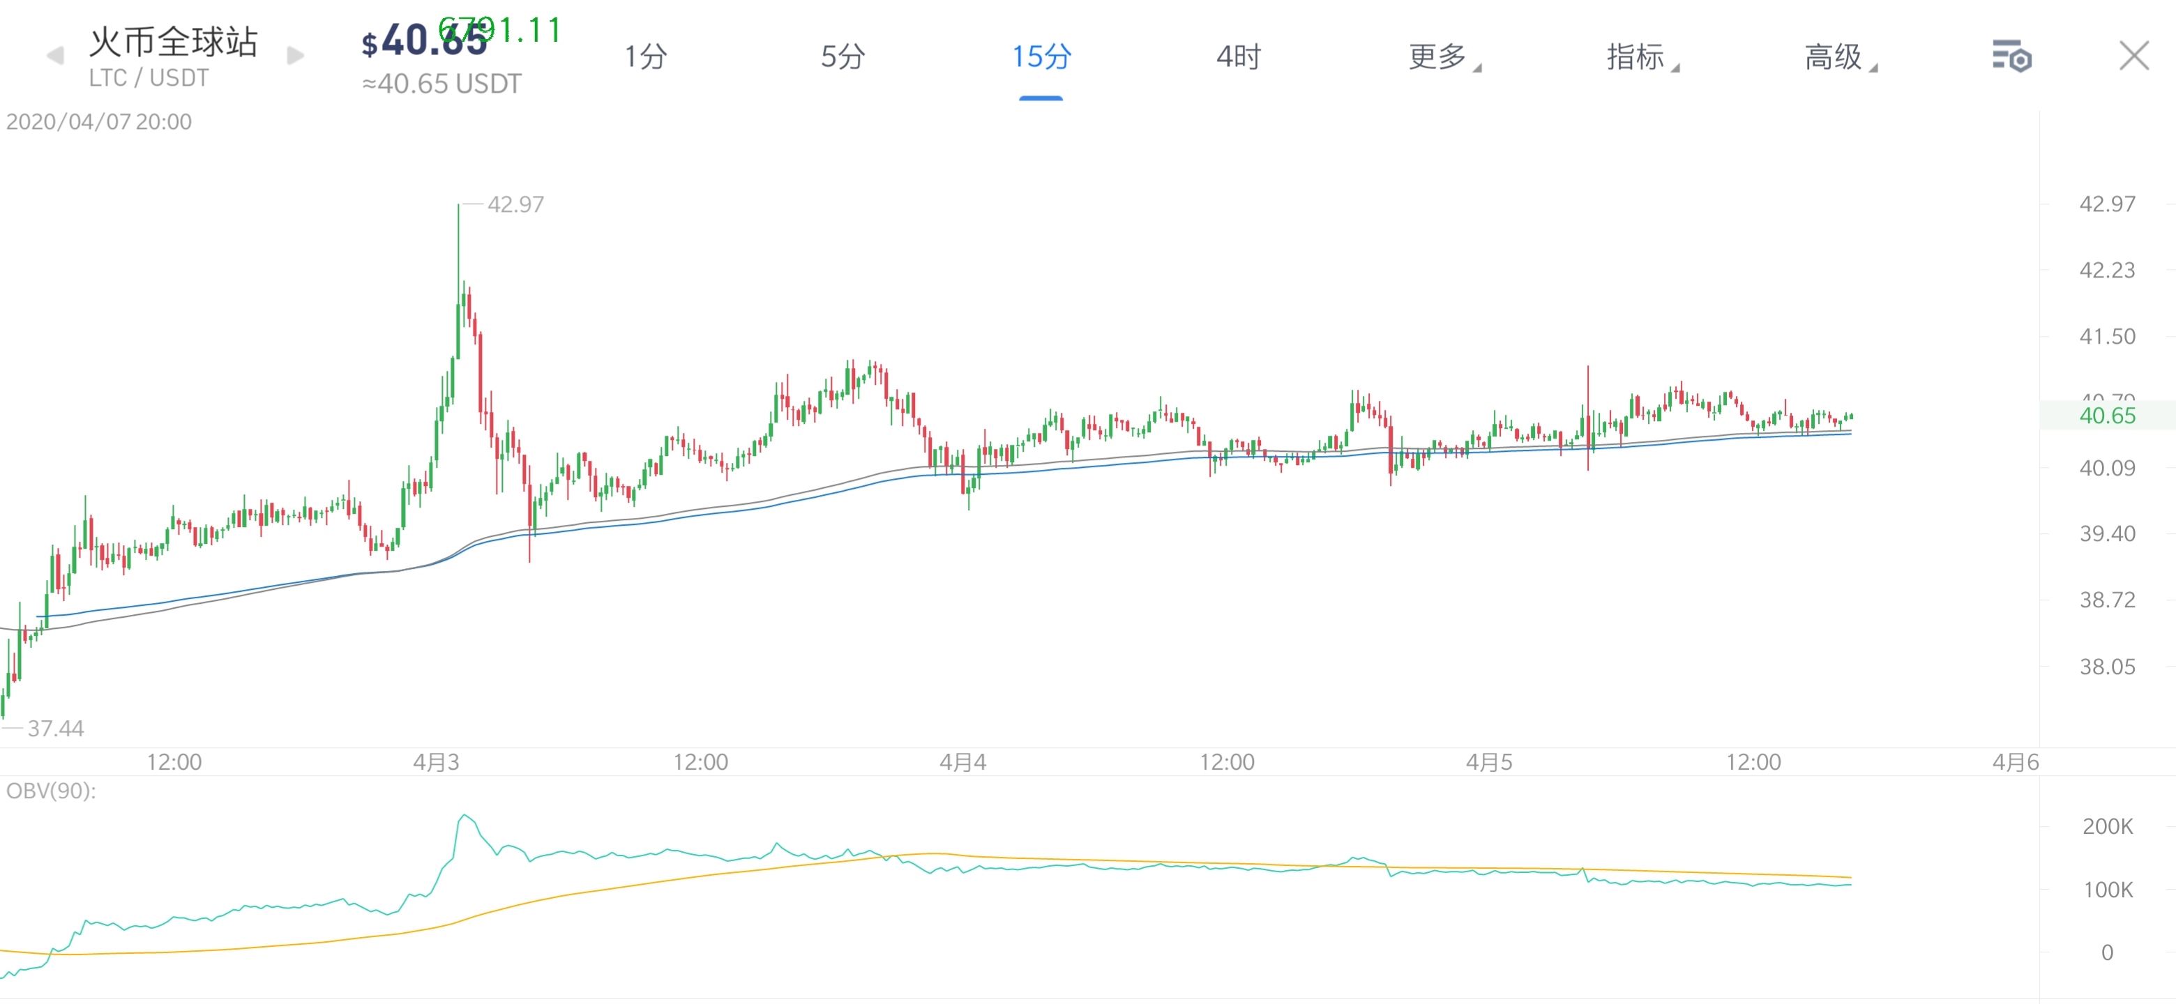This screenshot has height=1004, width=2176.
Task: Click the 40.09 price axis label
Action: (x=2107, y=468)
